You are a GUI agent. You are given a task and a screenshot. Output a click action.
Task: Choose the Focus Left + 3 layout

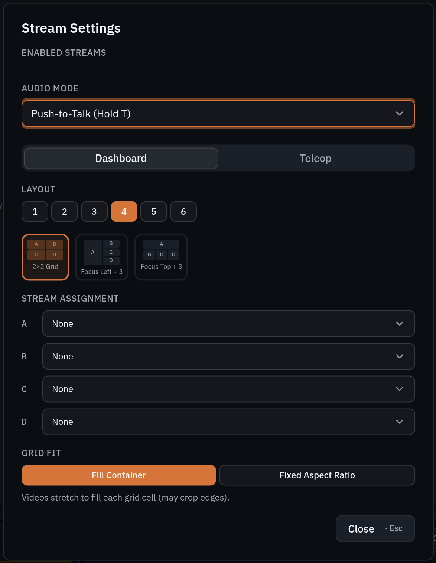(x=102, y=257)
